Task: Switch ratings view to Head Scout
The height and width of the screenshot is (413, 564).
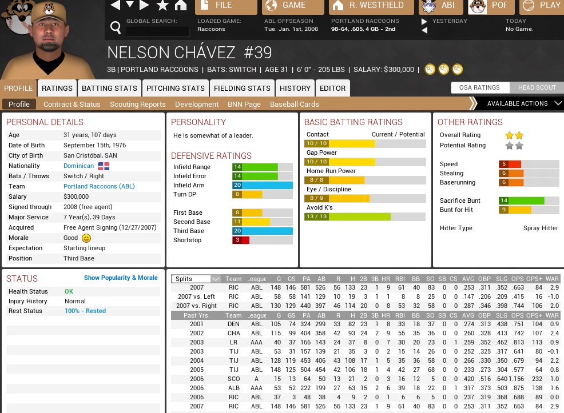Action: [537, 87]
